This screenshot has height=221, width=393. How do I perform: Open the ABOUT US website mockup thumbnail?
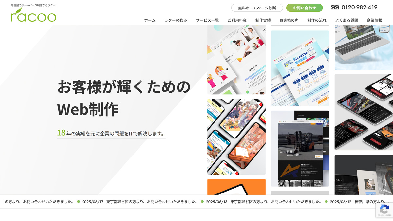pyautogui.click(x=236, y=60)
